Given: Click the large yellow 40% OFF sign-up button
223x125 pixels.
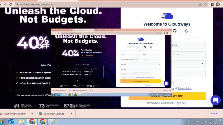Looking at the screenshot, I should (x=167, y=96).
